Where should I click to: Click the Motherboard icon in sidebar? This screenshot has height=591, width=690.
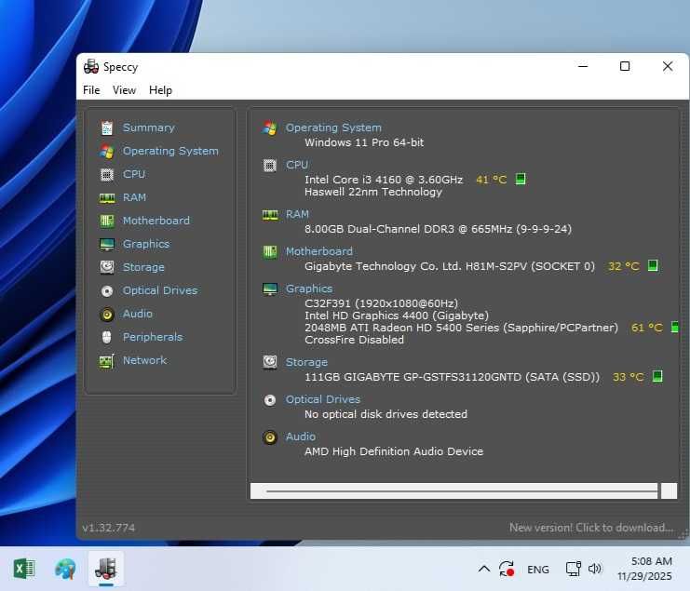106,221
